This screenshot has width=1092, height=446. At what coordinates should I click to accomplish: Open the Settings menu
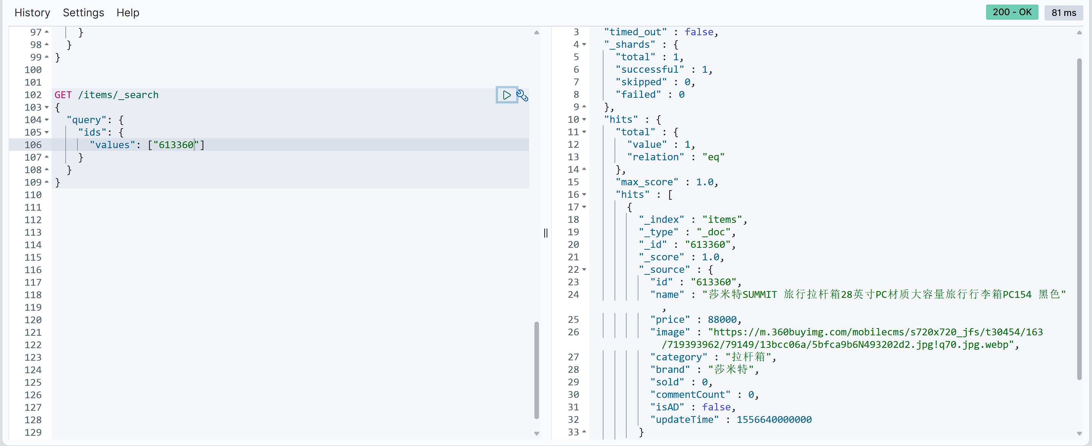[x=83, y=13]
